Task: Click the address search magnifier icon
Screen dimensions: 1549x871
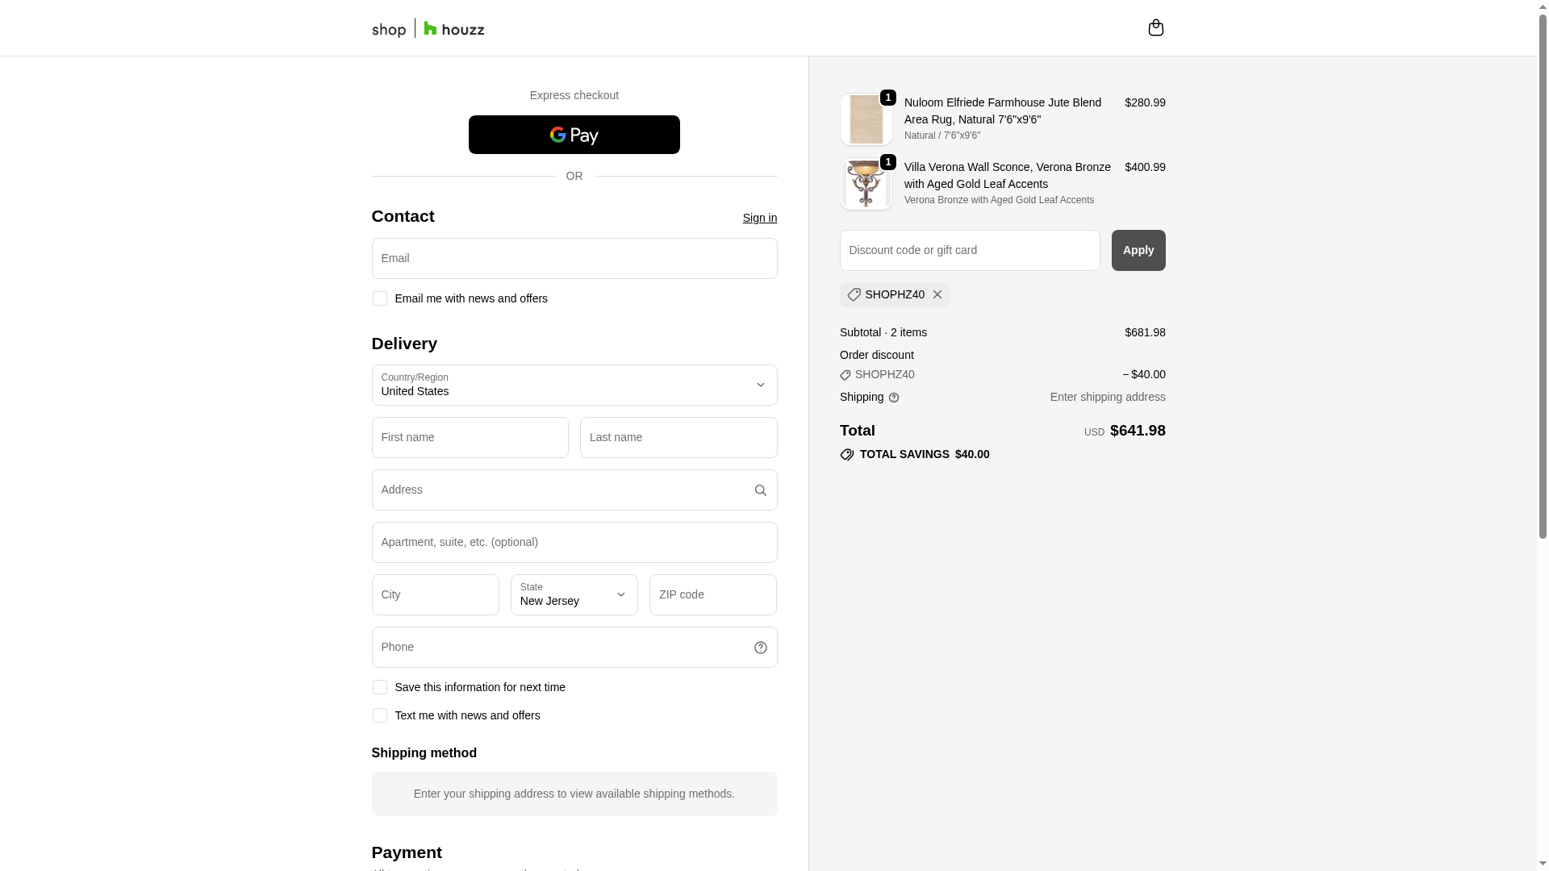Action: tap(760, 490)
